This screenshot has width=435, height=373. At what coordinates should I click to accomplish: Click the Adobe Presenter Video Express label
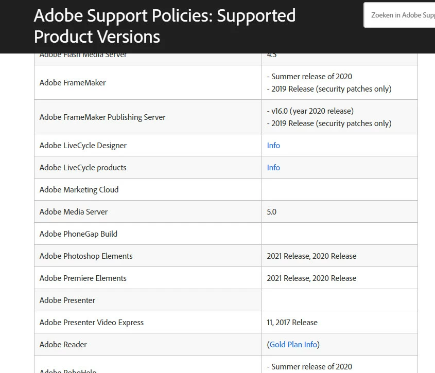point(92,323)
